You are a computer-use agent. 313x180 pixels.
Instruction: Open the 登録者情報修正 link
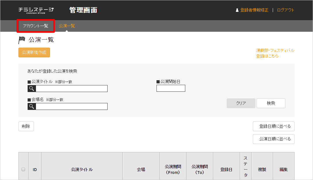[x=254, y=10]
